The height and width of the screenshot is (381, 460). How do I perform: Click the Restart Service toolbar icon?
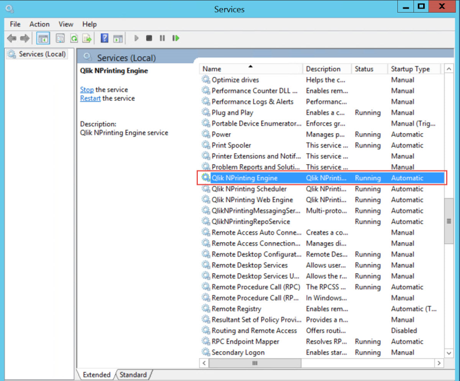click(x=176, y=38)
